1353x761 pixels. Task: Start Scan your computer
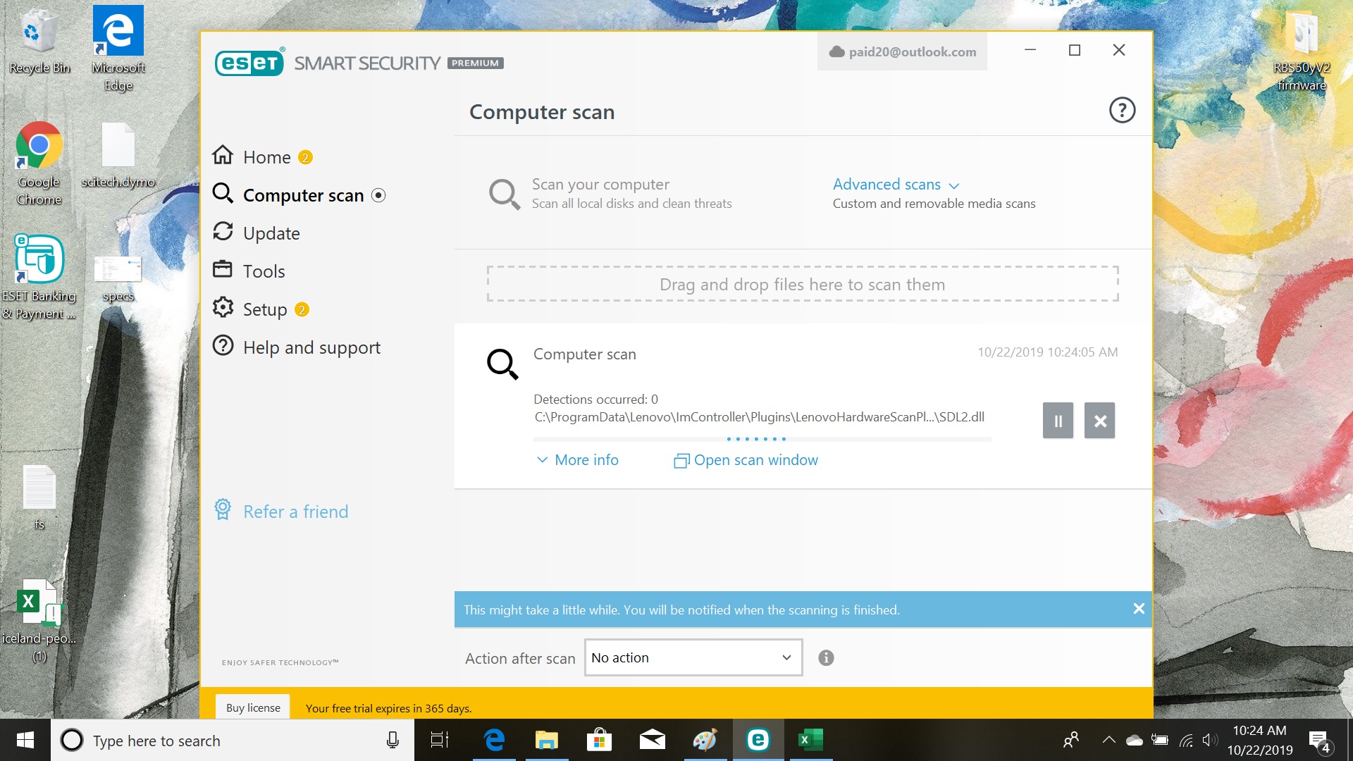pyautogui.click(x=610, y=193)
